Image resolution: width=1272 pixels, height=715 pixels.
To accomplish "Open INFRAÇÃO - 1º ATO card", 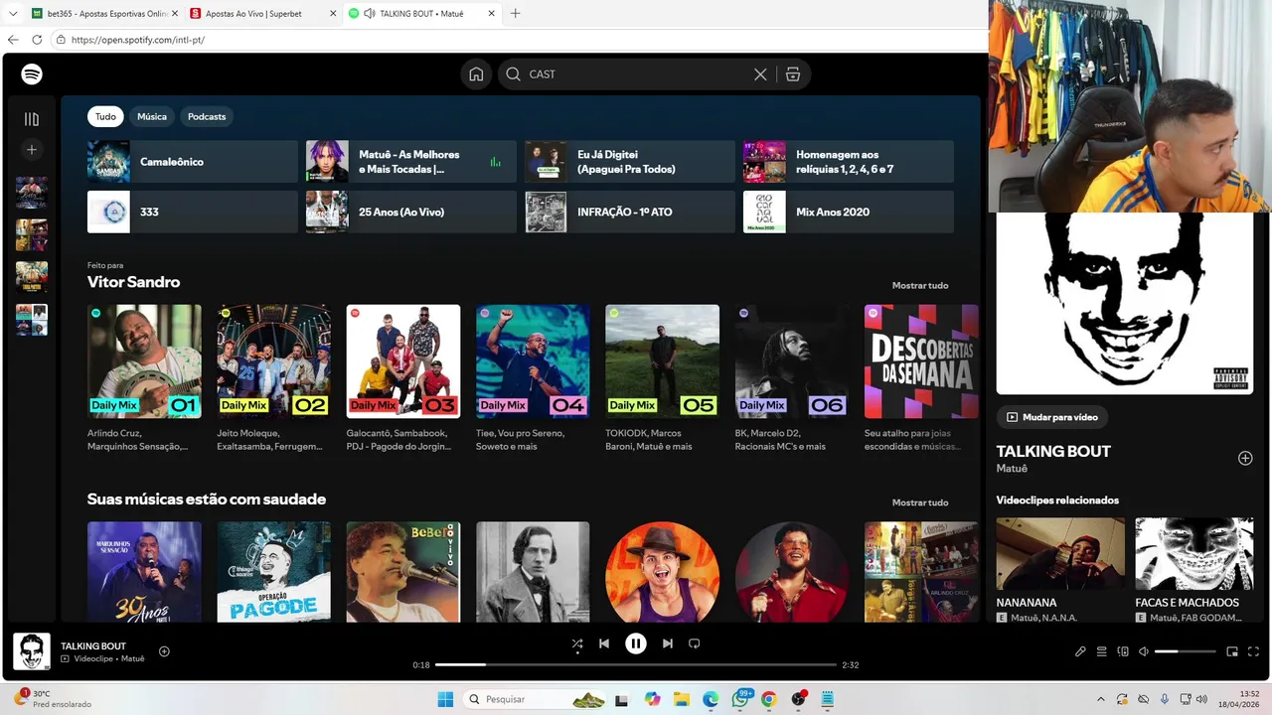I will (630, 212).
